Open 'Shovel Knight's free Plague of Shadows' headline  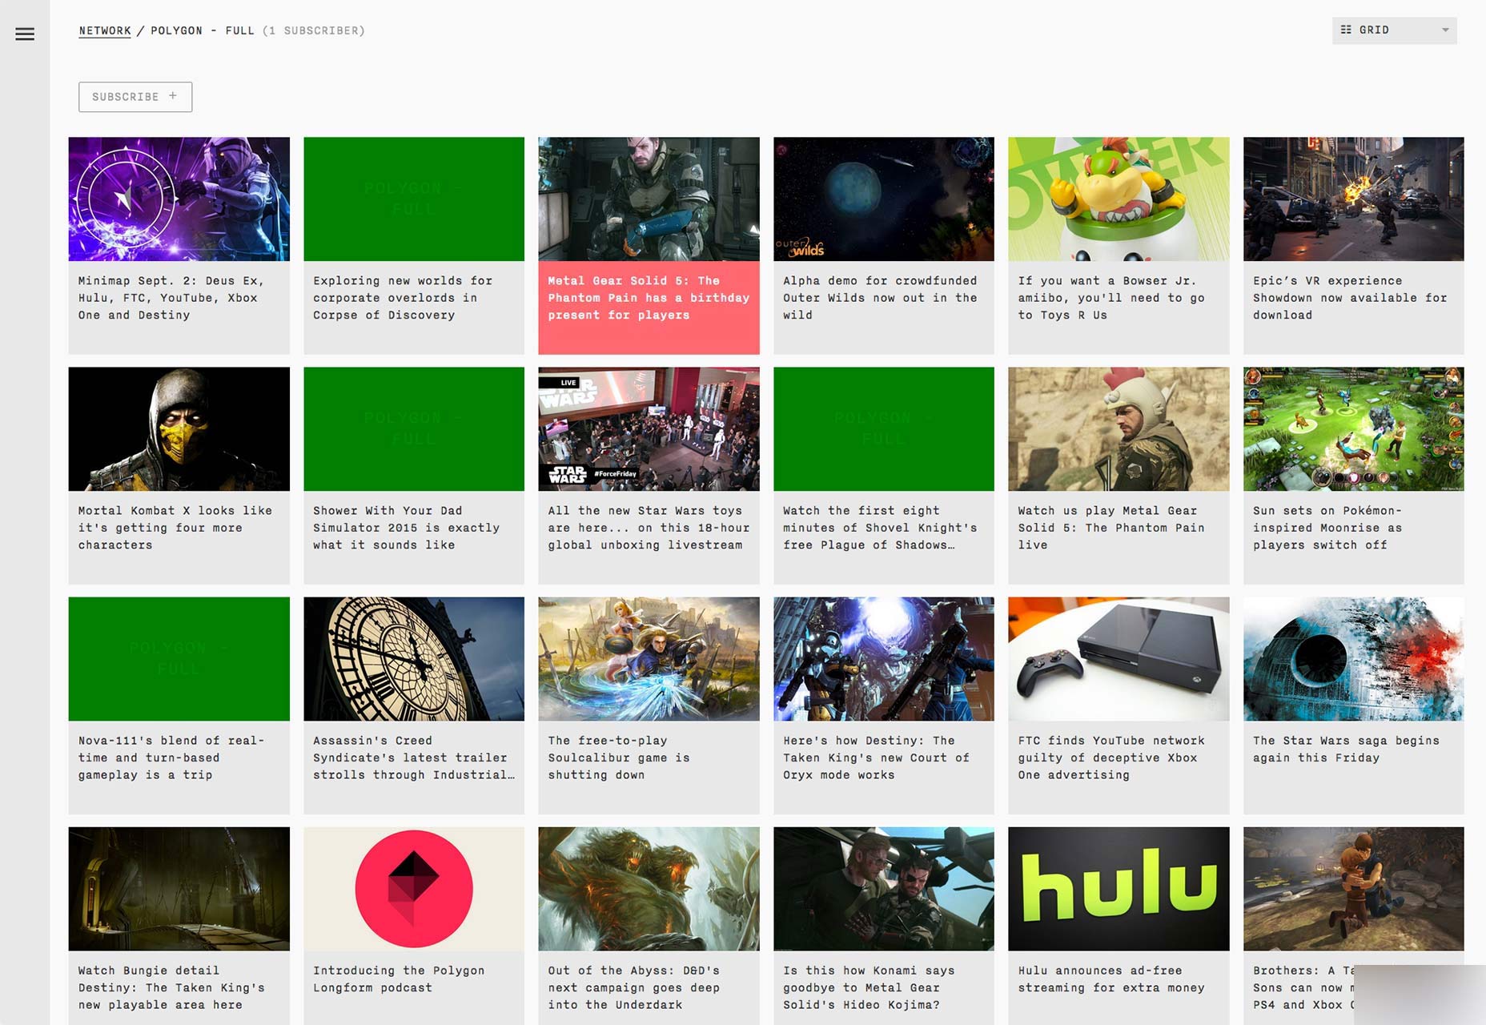click(880, 528)
